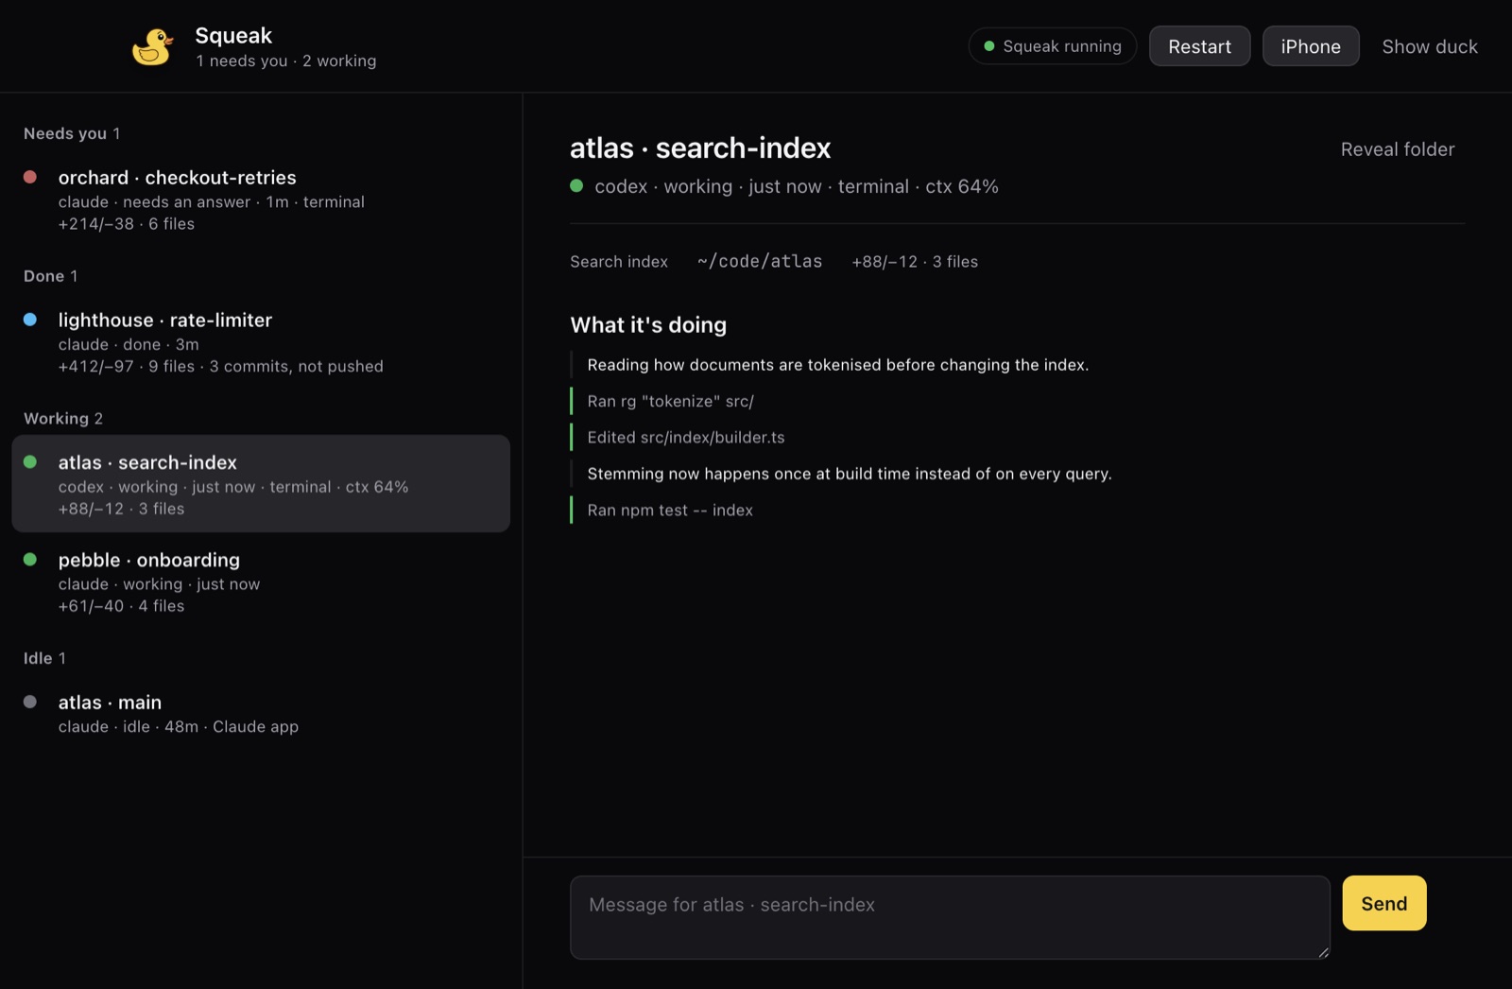This screenshot has height=989, width=1512.
Task: Click the red status dot beside orchard · checkout-retries
Action: click(30, 177)
